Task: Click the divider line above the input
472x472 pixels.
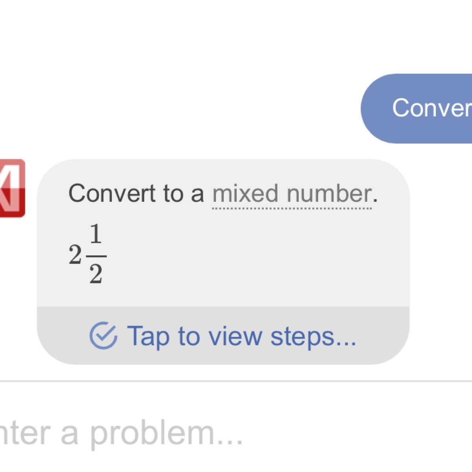Action: click(236, 381)
